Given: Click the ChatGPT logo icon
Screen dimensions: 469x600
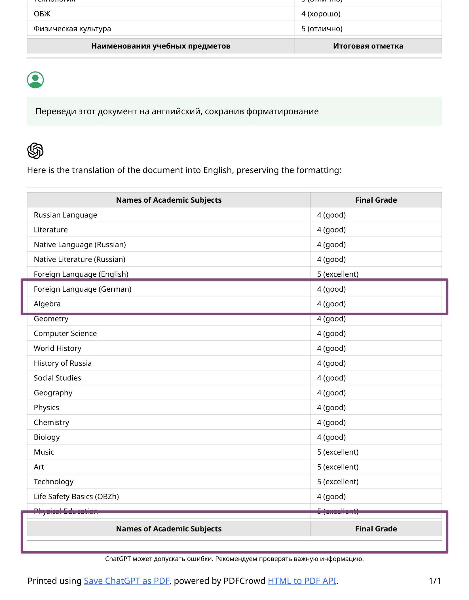Looking at the screenshot, I should point(35,150).
